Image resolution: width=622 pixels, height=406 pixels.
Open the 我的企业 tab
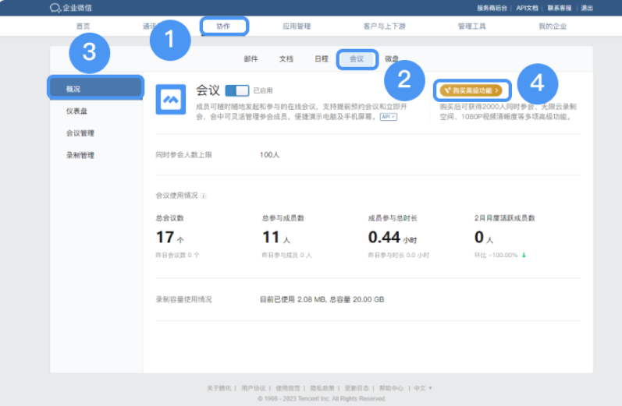(x=552, y=26)
